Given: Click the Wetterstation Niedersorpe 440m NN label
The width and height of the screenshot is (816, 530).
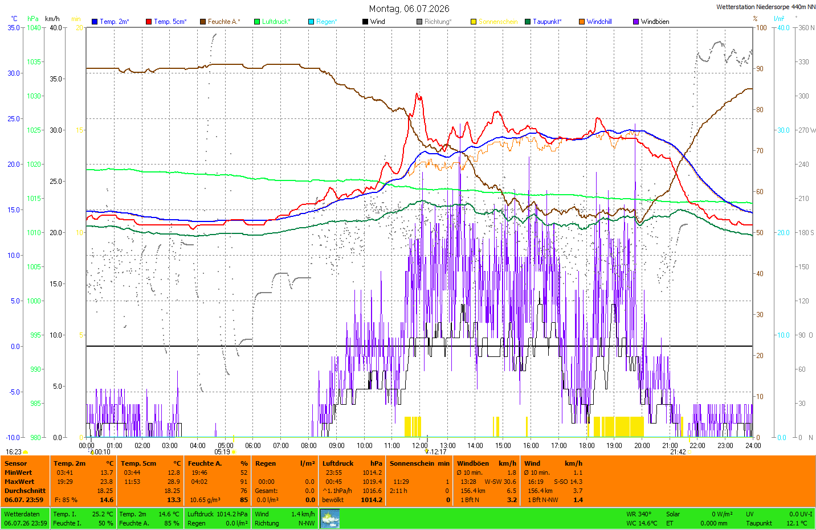Looking at the screenshot, I should click(x=765, y=7).
